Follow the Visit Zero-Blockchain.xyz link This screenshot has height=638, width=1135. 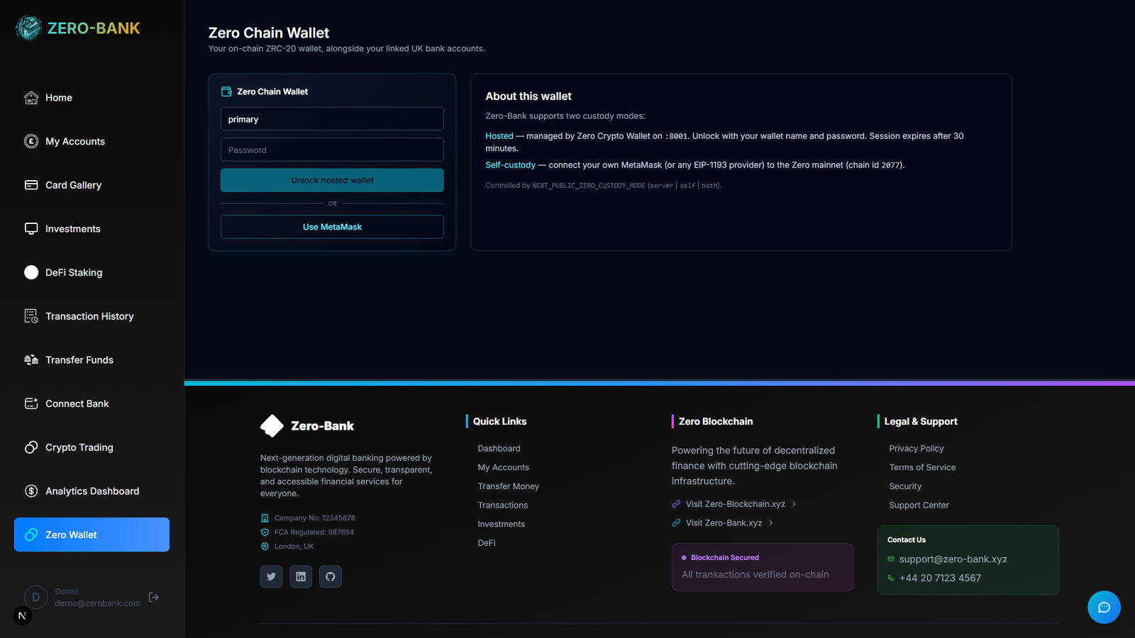click(x=735, y=504)
